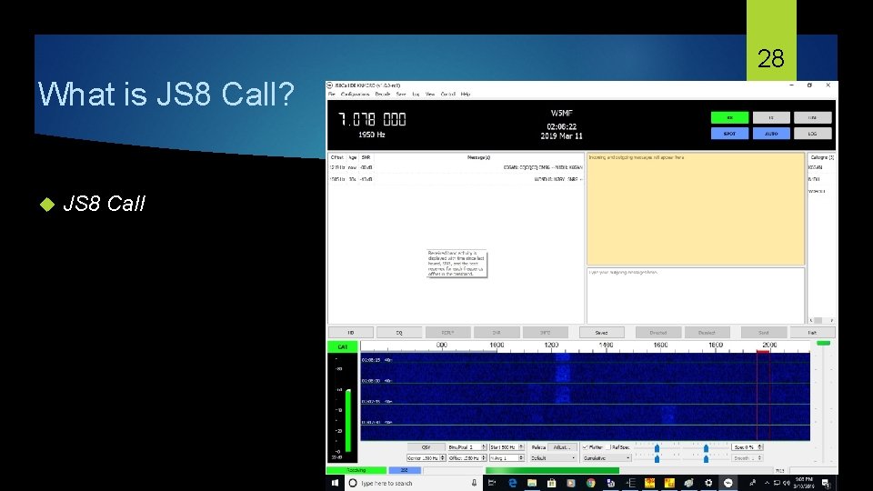The height and width of the screenshot is (491, 873).
Task: Click the INFO button
Action: (545, 333)
